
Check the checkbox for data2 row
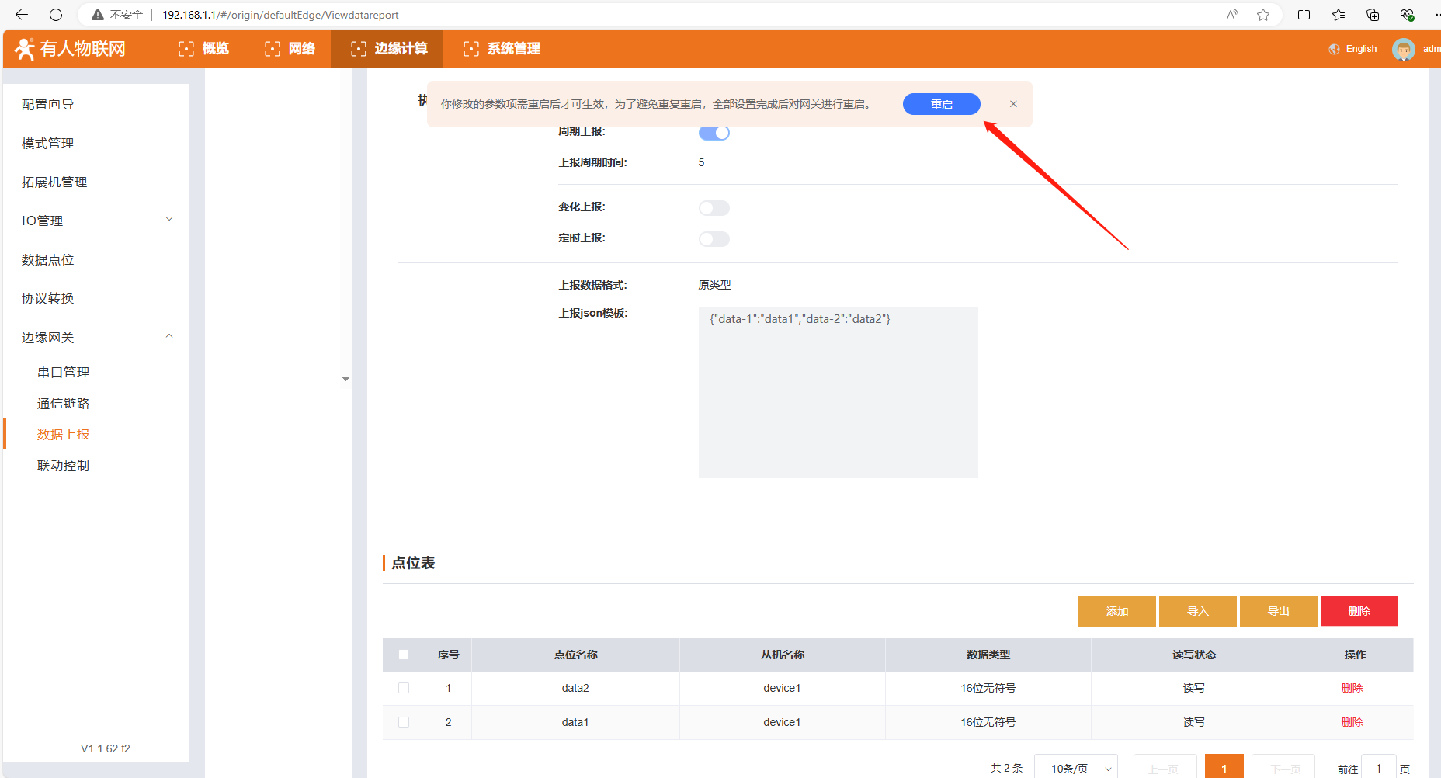click(x=404, y=688)
